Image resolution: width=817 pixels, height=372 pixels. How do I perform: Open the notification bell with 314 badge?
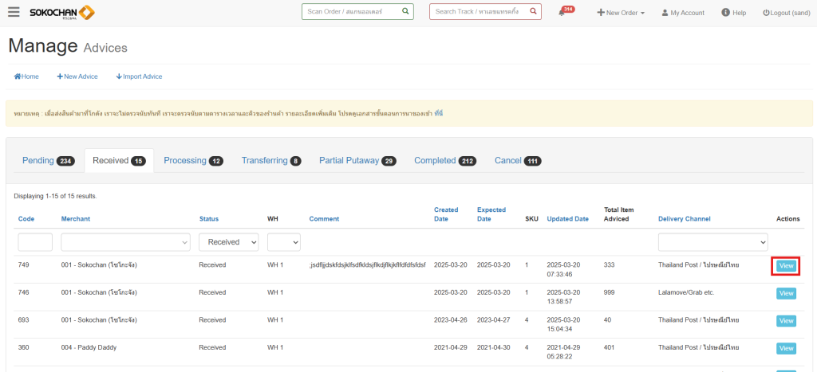pyautogui.click(x=566, y=11)
